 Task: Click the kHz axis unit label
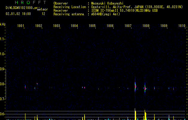3,24
